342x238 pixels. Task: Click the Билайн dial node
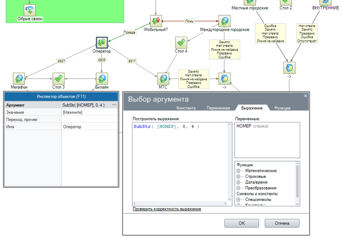click(102, 78)
